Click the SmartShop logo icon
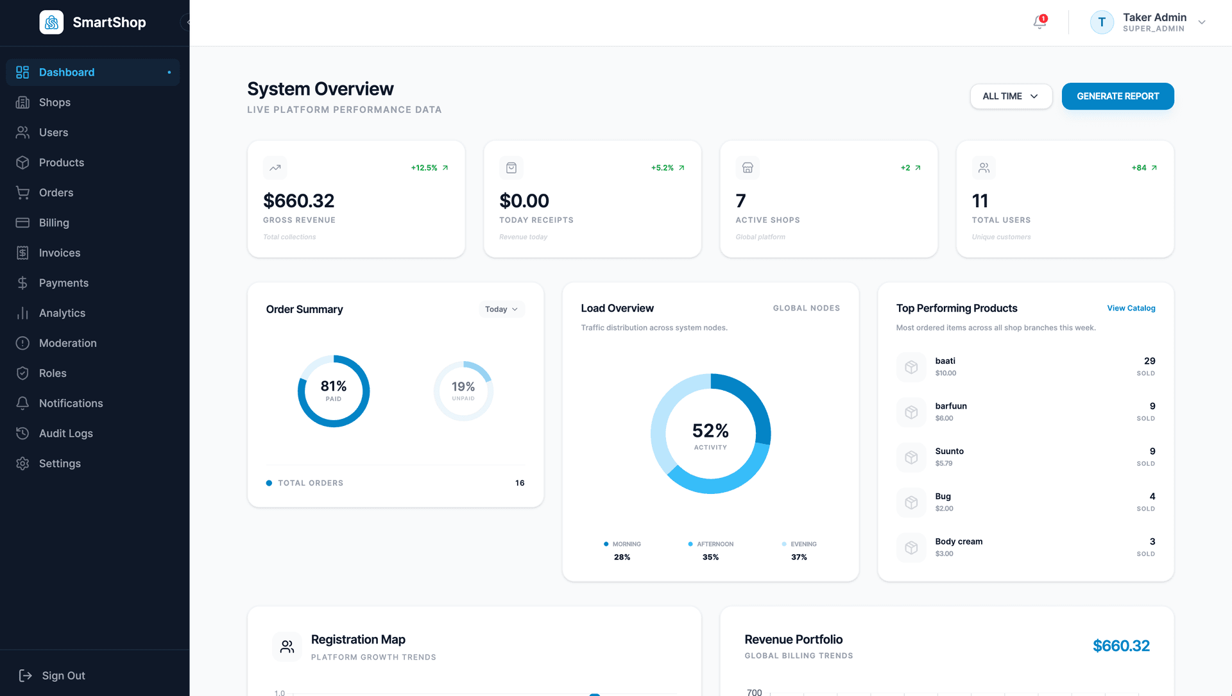The height and width of the screenshot is (696, 1232). 51,22
